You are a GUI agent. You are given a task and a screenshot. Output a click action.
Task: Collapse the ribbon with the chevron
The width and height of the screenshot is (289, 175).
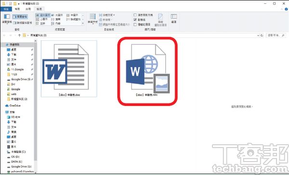(x=282, y=9)
